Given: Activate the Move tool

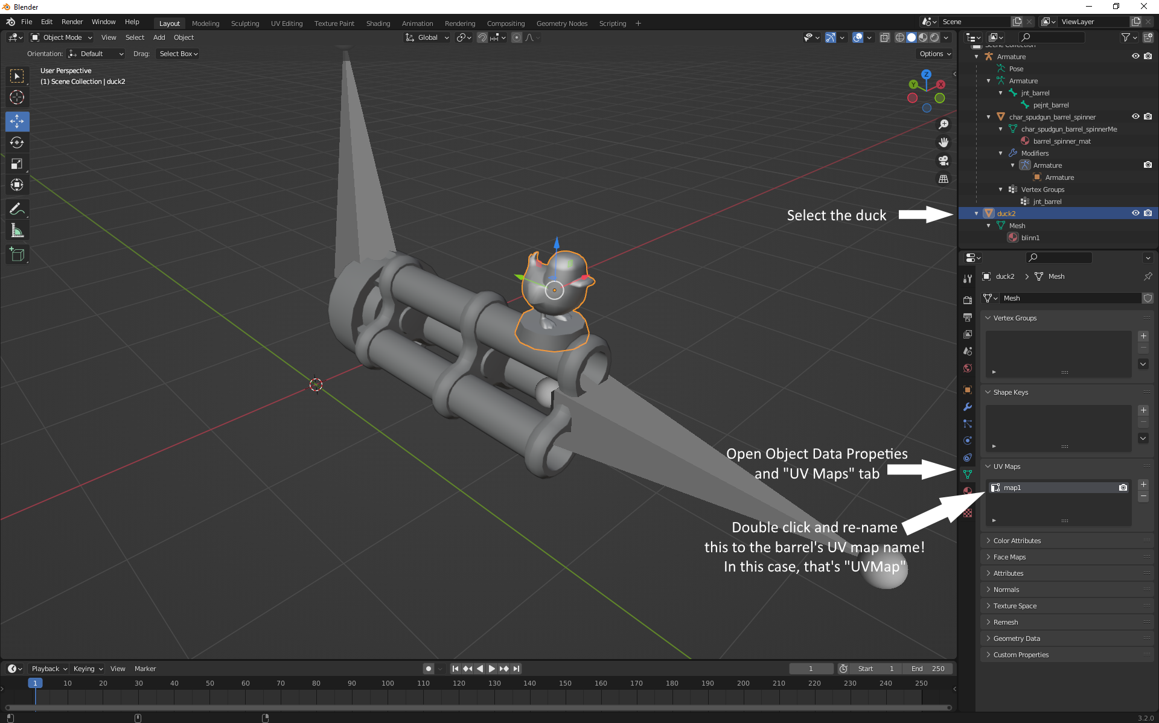Looking at the screenshot, I should point(17,121).
